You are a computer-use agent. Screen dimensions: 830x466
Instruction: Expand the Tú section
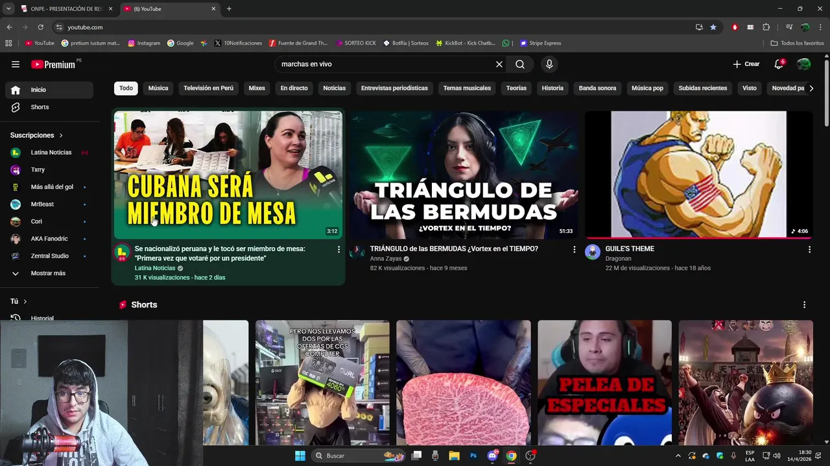click(19, 302)
